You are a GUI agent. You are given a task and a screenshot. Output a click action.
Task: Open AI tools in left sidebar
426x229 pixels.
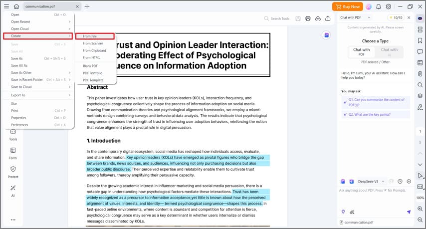coord(13,191)
